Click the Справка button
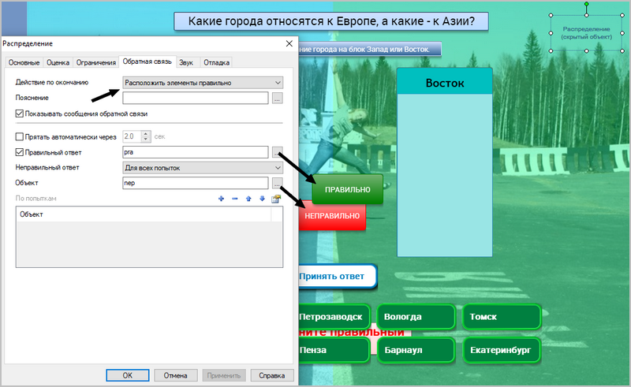 [x=272, y=375]
